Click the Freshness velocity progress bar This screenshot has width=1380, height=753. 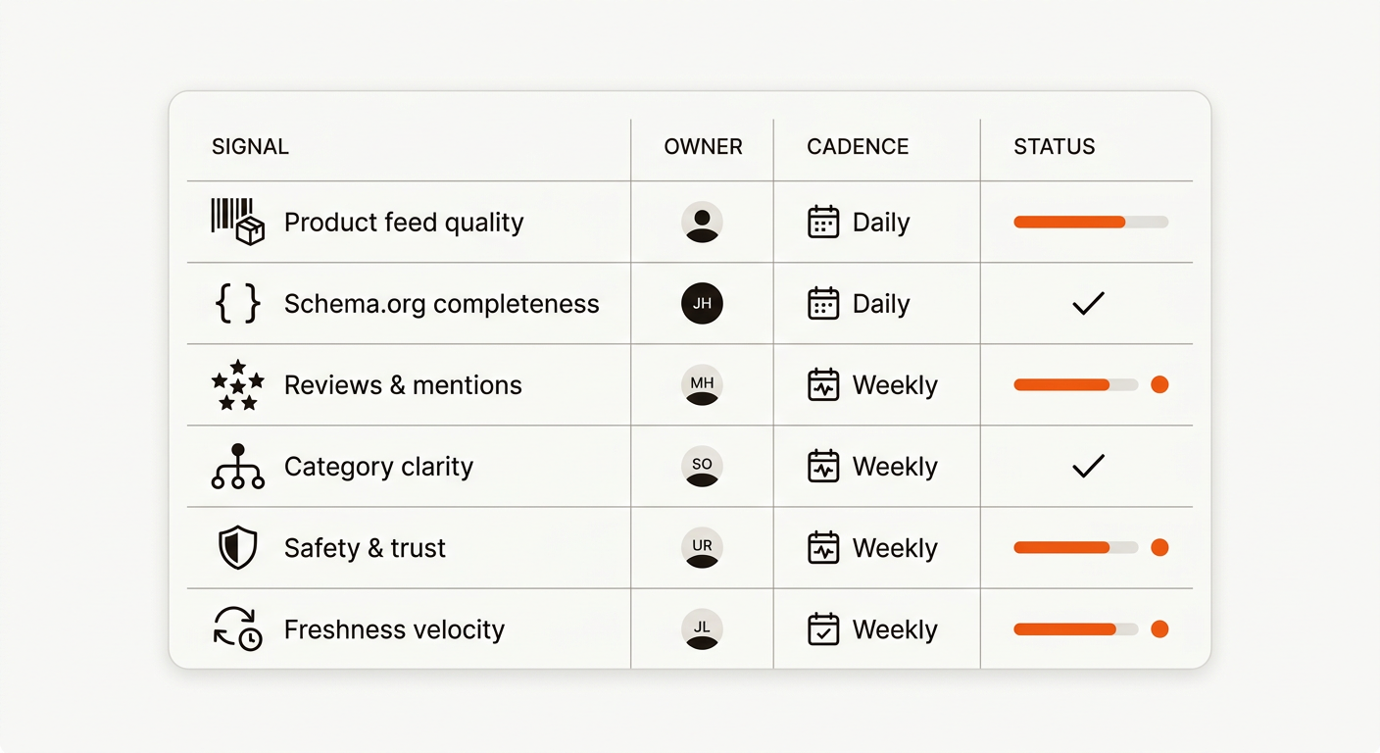click(1076, 629)
